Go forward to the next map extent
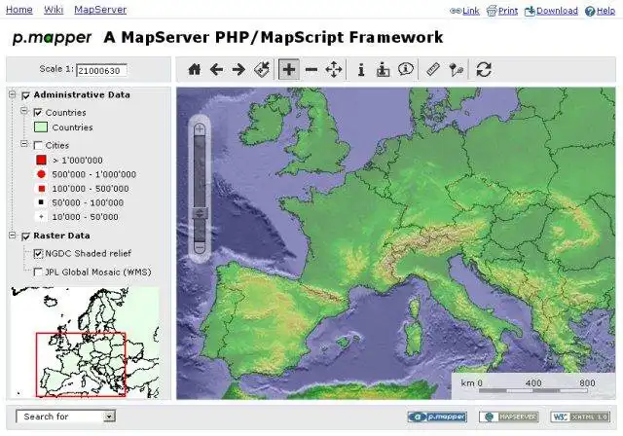623x436 pixels. (x=238, y=69)
